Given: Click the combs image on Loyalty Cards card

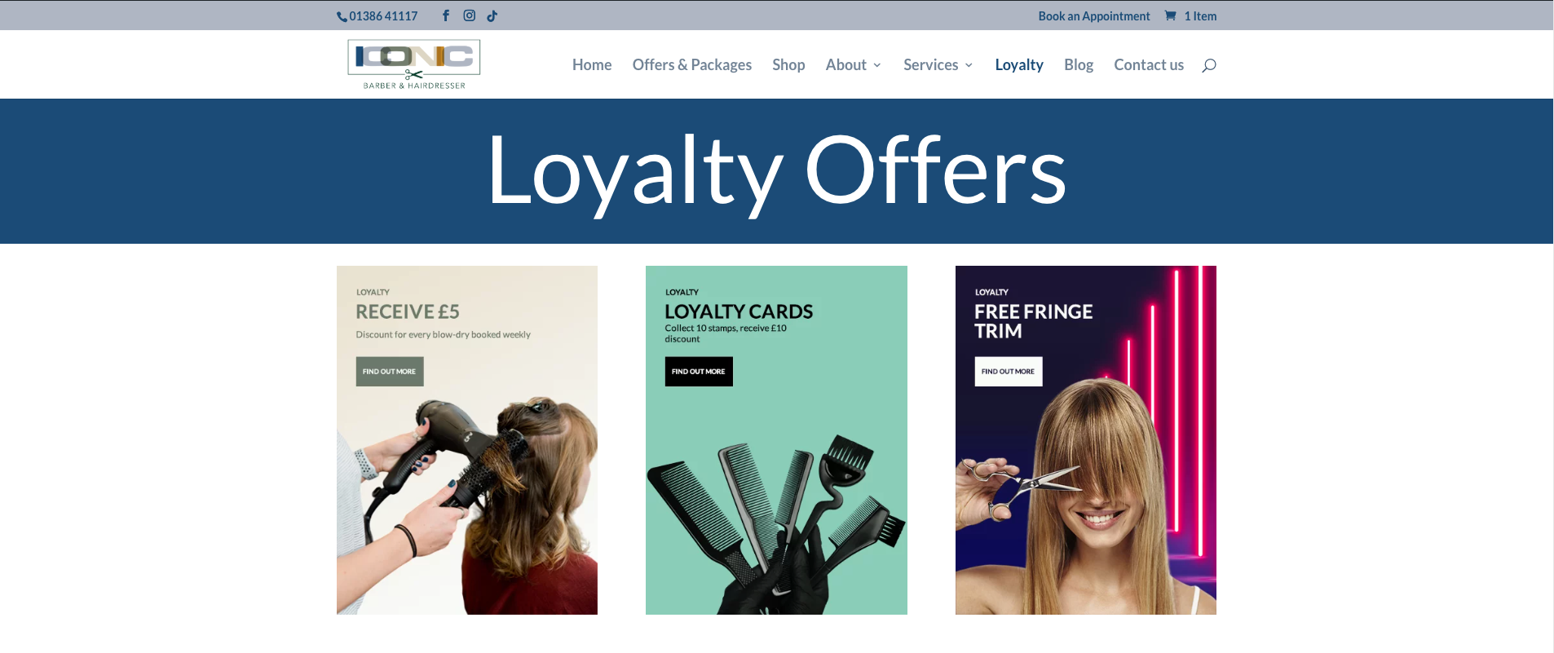Looking at the screenshot, I should (x=776, y=522).
